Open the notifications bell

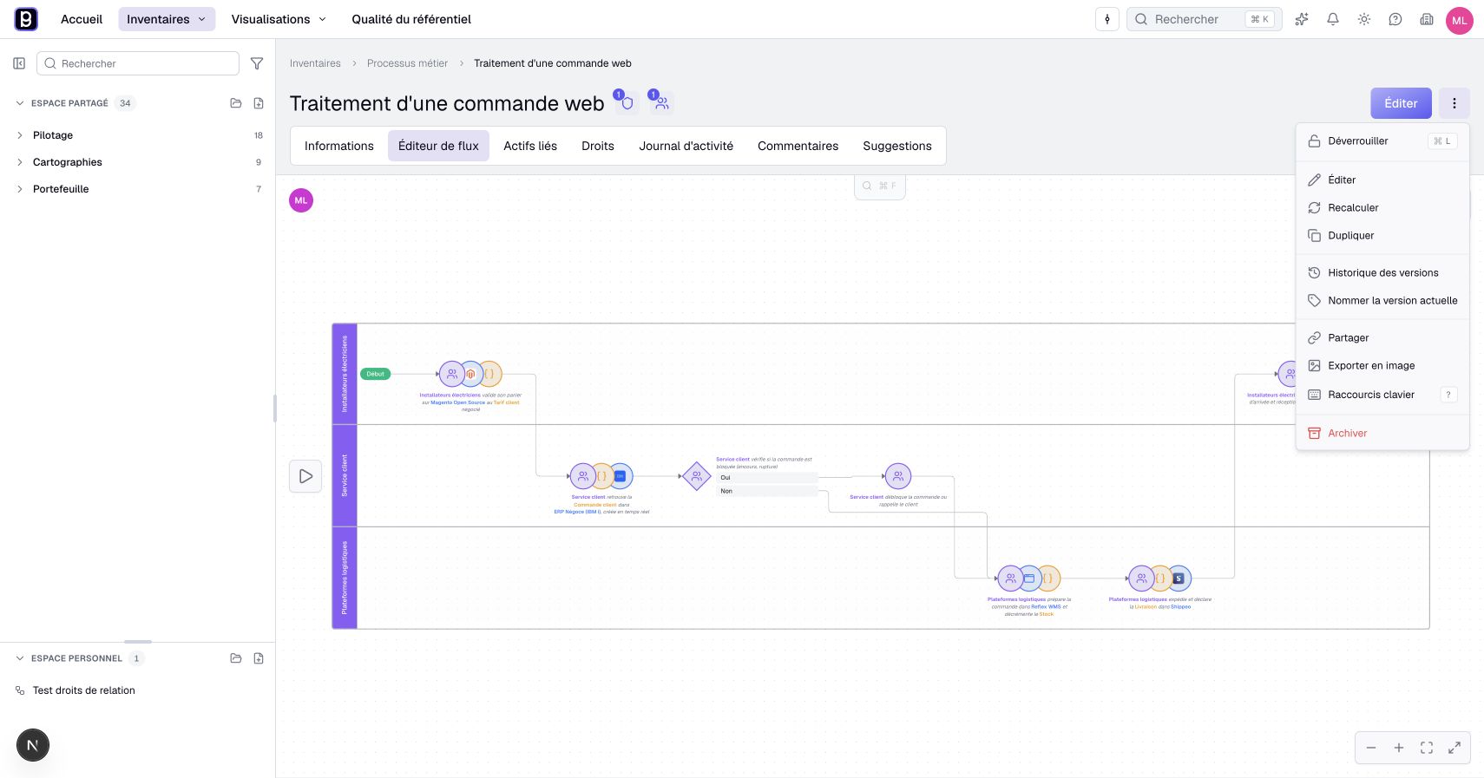pyautogui.click(x=1333, y=19)
